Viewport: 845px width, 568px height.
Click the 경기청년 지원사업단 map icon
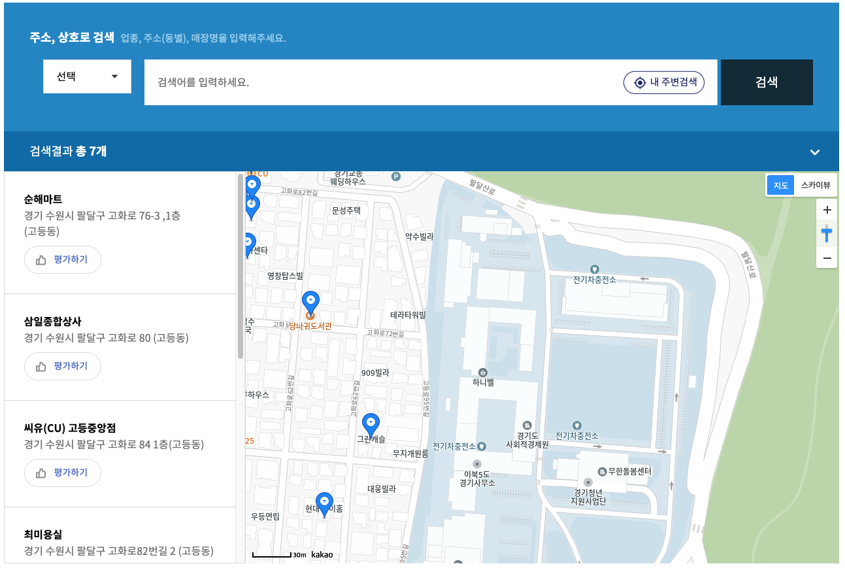pos(588,482)
